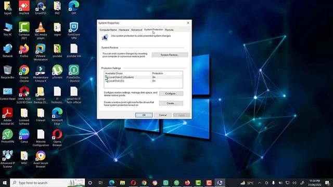Select the Mikrotik Configuration file icon
The image size is (333, 187).
pos(41,138)
